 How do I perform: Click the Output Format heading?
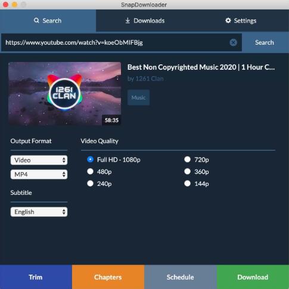click(x=31, y=141)
